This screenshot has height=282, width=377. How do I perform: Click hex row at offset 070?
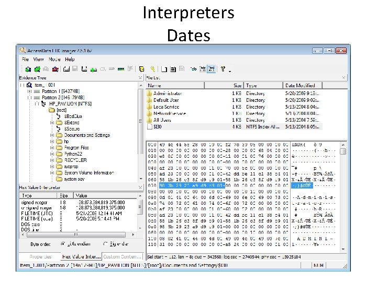click(x=241, y=185)
